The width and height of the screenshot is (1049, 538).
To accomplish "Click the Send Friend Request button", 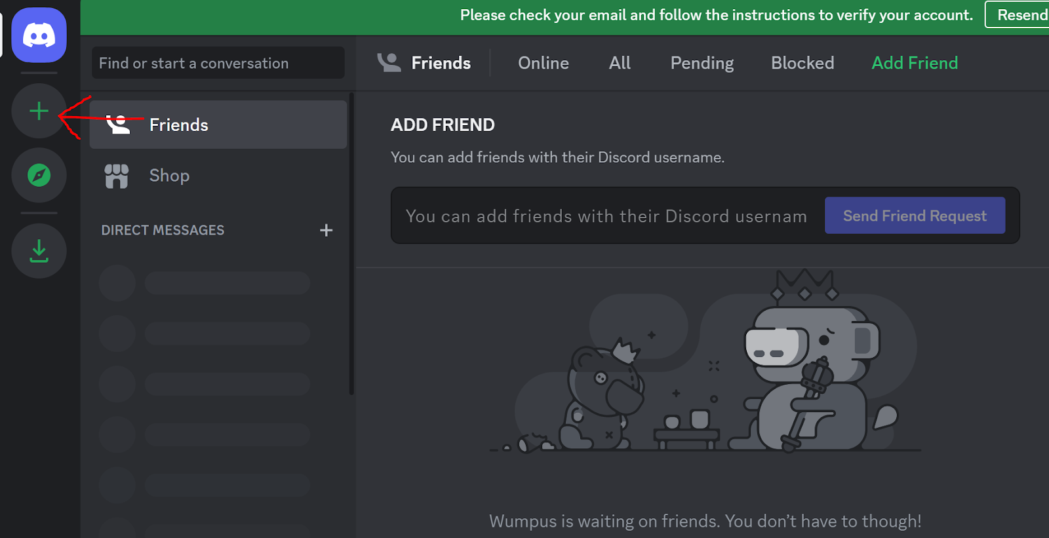I will (915, 216).
